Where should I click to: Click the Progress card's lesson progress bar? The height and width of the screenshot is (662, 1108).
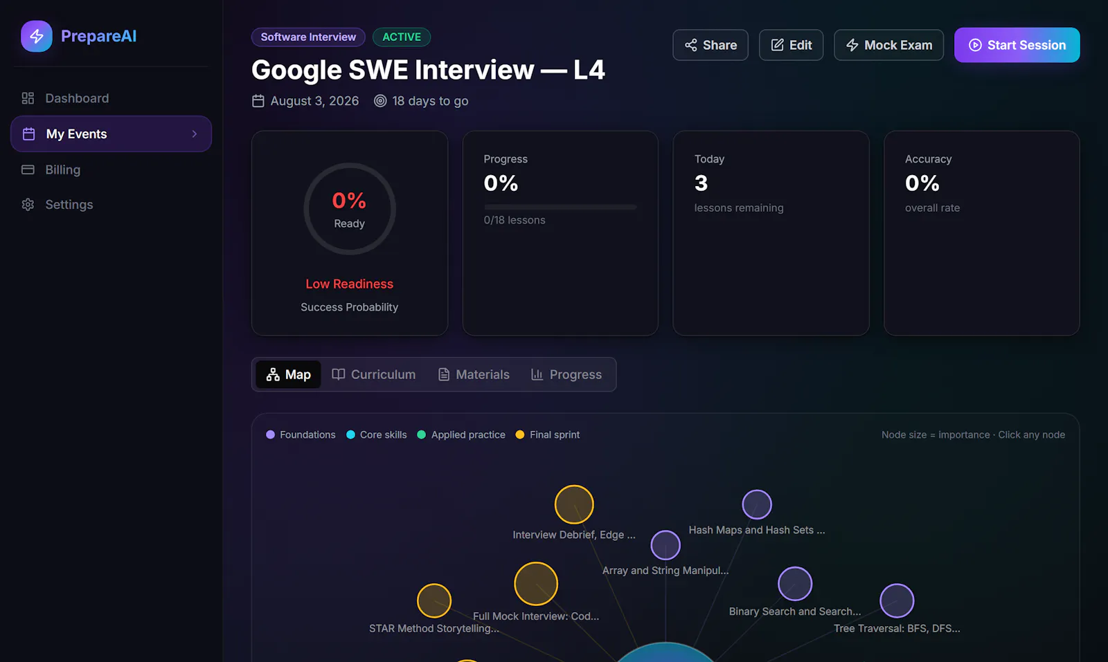[x=560, y=207]
